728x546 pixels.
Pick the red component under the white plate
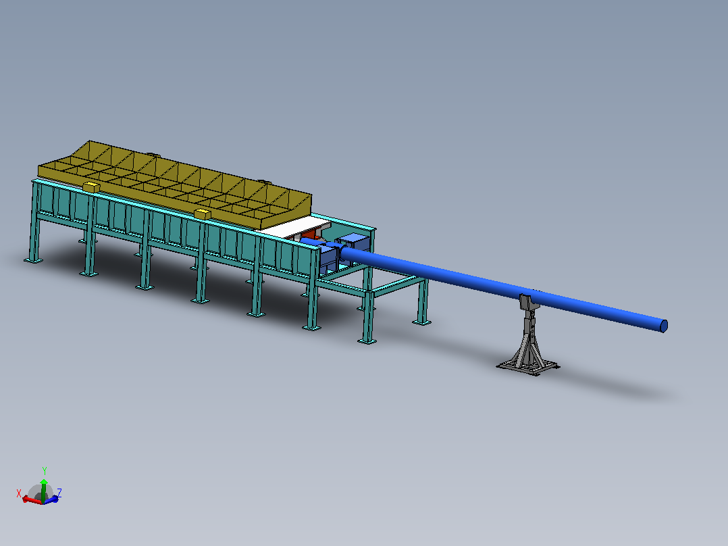point(310,234)
